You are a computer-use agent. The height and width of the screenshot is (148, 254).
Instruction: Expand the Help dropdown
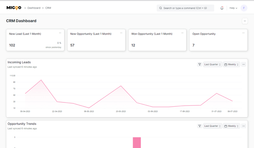pos(233,8)
